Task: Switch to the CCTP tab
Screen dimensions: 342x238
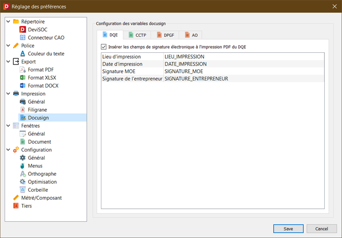Action: tap(137, 35)
